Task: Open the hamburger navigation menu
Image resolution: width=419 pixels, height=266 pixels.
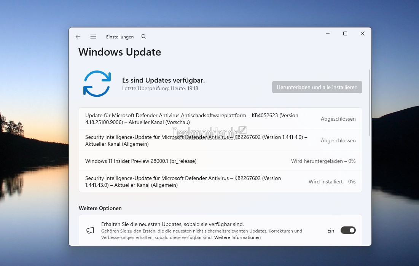Action: [x=93, y=37]
